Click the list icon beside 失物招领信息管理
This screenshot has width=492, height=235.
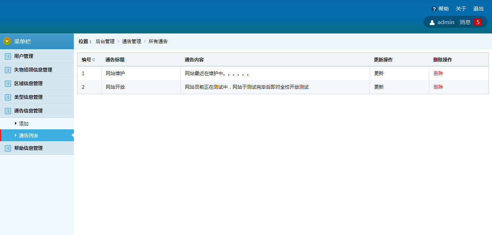coord(8,70)
